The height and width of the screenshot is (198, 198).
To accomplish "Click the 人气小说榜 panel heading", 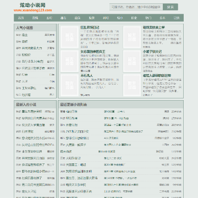I will click(25, 28).
